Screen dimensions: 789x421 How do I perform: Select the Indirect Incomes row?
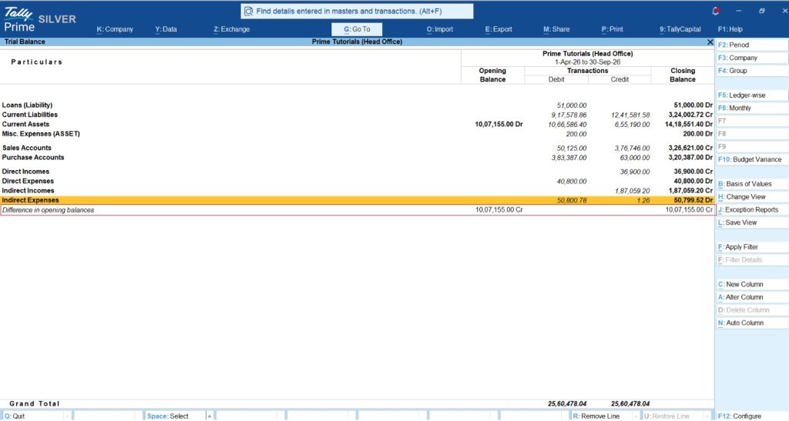(x=357, y=190)
